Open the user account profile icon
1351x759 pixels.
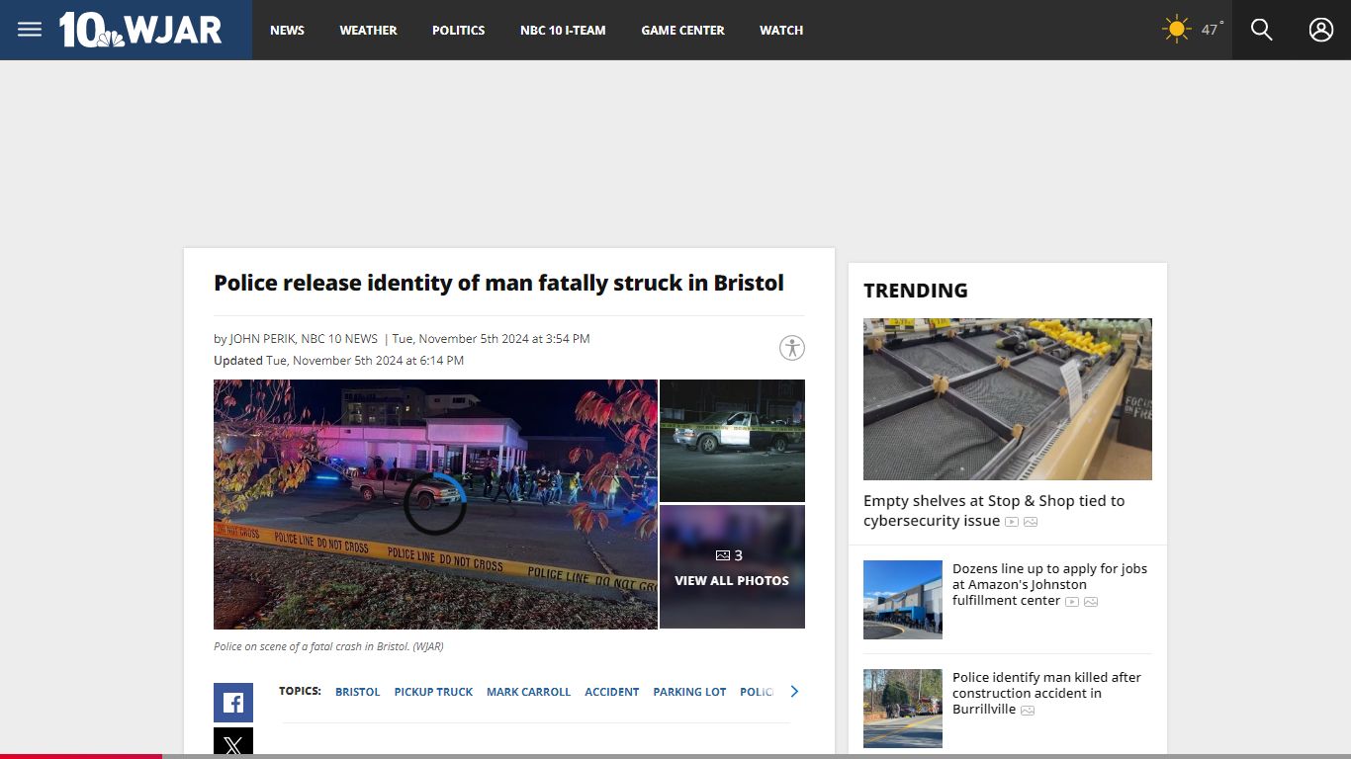[x=1321, y=30]
